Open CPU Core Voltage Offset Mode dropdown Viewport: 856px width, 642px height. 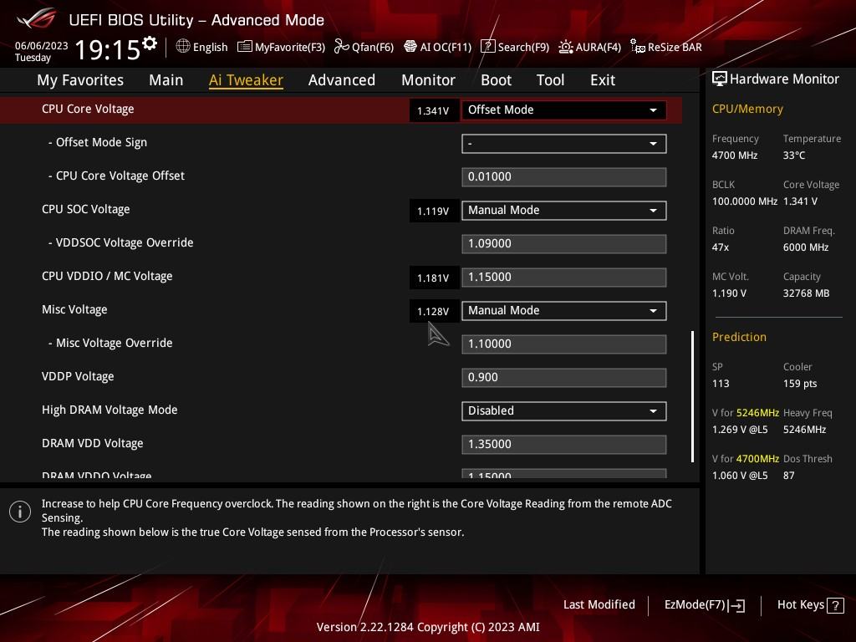click(x=563, y=110)
